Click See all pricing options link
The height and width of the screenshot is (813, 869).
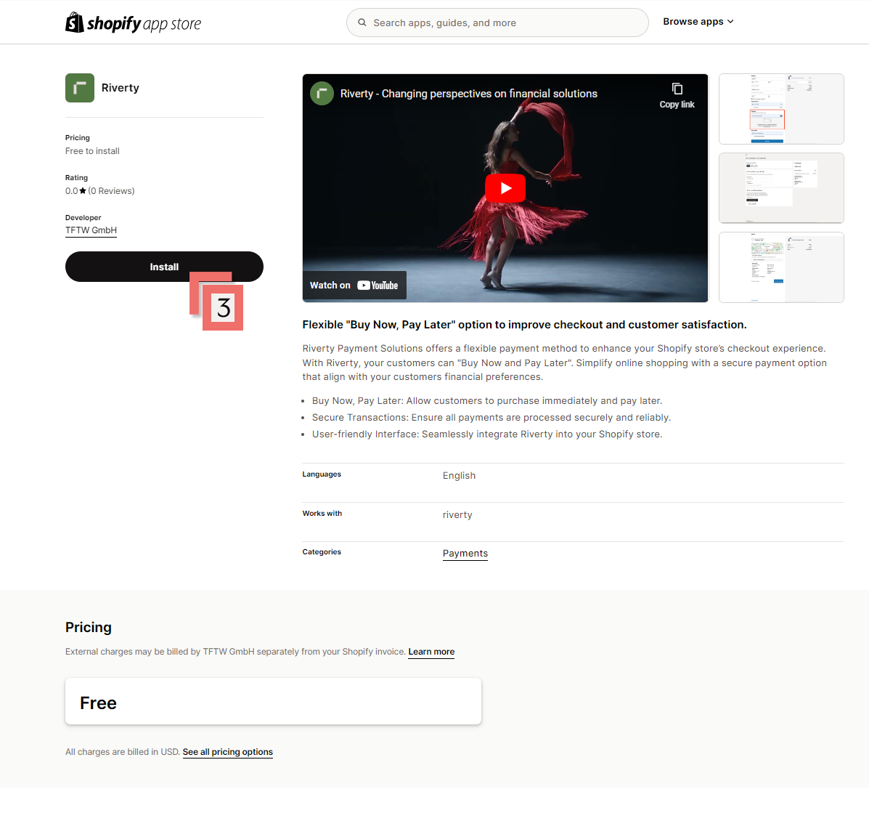pos(227,752)
